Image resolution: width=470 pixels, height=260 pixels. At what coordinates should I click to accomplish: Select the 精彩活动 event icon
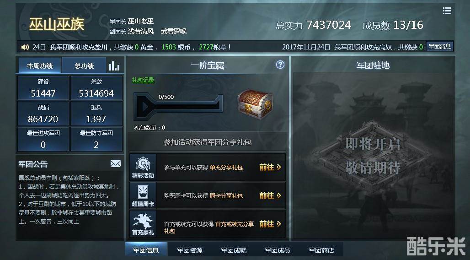143,167
